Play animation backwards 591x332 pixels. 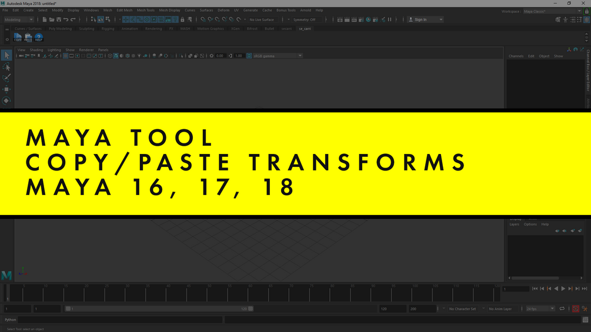pos(556,289)
